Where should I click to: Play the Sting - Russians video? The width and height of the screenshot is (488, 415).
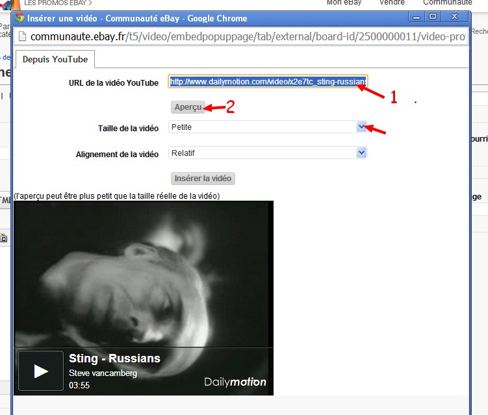[x=41, y=371]
